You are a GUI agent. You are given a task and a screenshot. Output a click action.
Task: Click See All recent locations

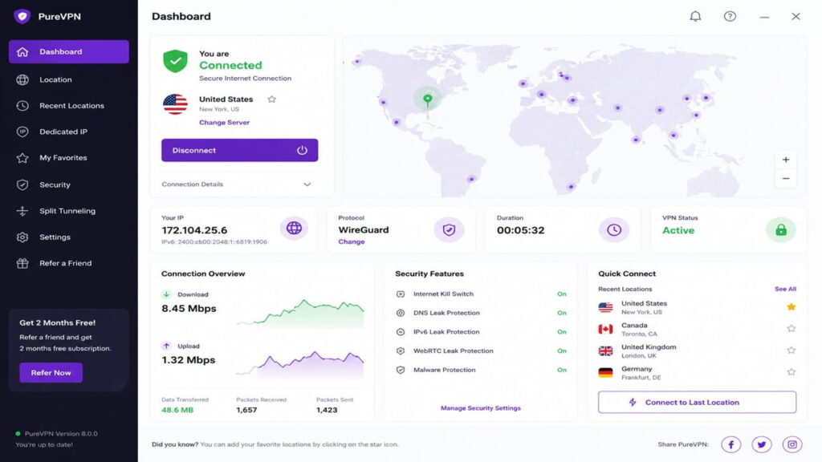(785, 289)
